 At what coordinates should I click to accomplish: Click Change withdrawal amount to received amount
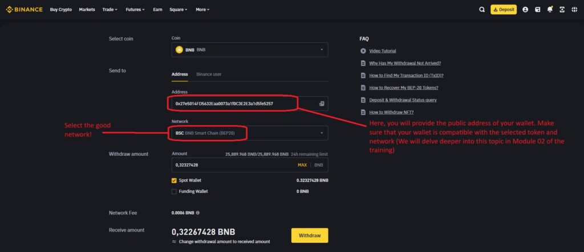click(x=224, y=242)
